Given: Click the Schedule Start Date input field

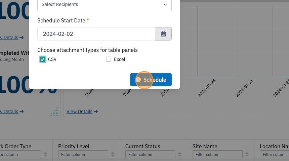Looking at the screenshot, I should (96, 34).
